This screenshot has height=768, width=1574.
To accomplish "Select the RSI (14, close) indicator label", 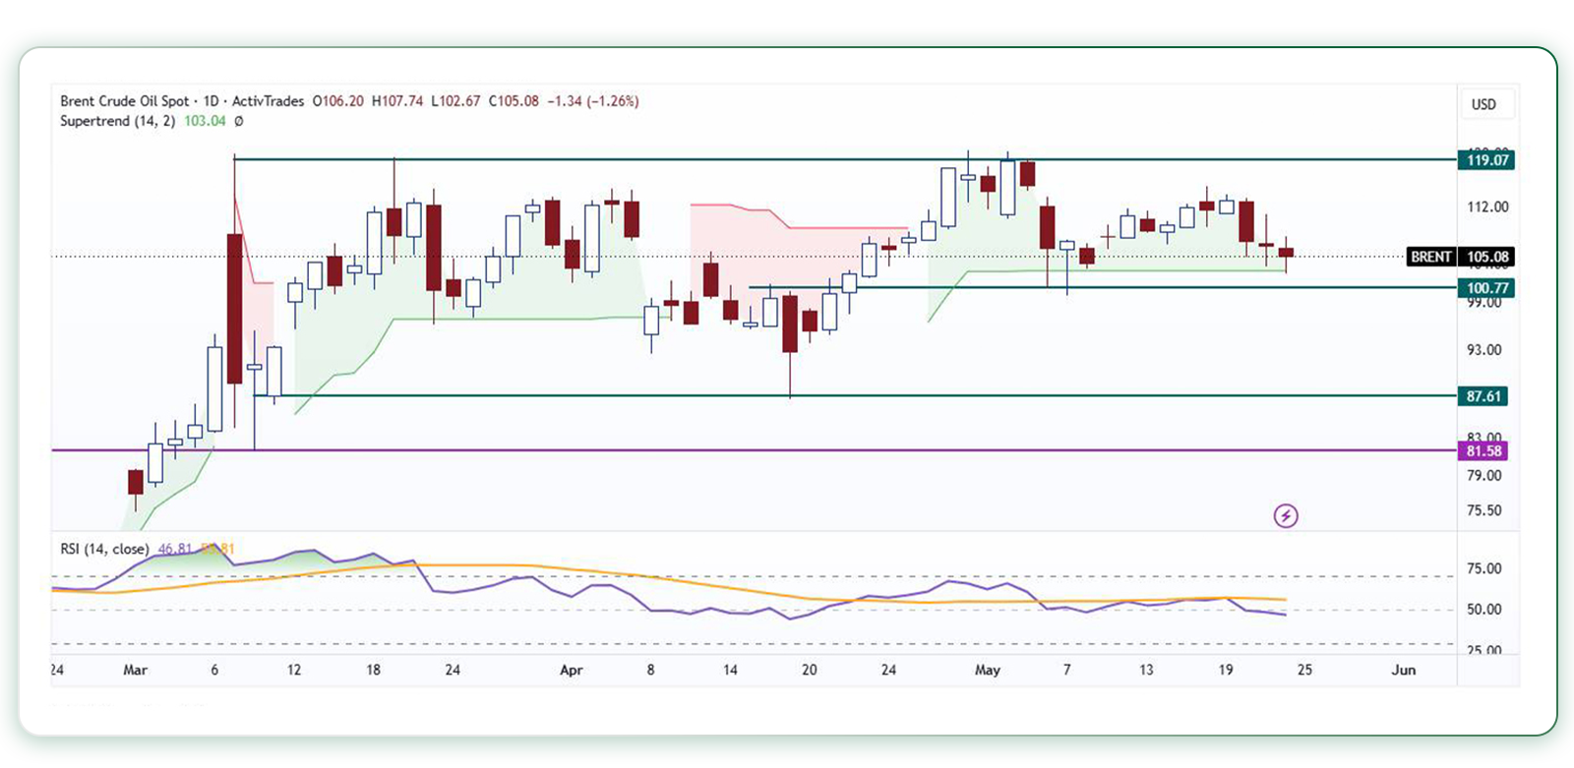I will click(x=104, y=549).
